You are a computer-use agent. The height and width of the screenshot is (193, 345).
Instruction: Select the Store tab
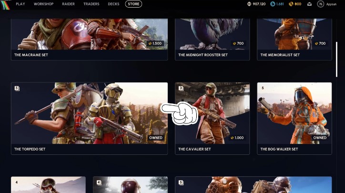(133, 4)
